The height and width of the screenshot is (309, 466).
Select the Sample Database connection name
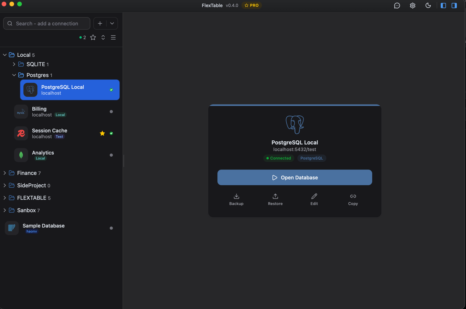44,225
